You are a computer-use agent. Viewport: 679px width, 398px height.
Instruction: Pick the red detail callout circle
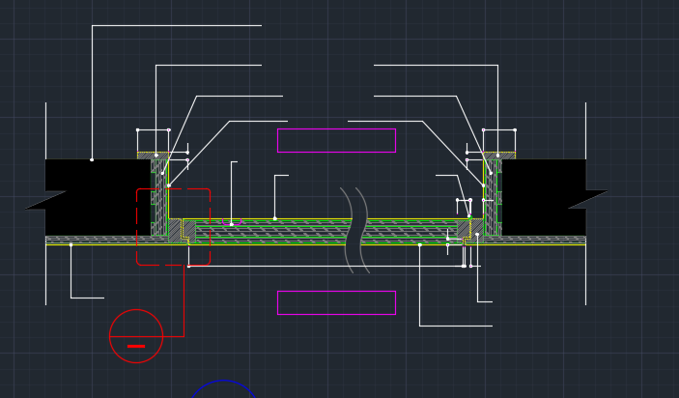click(x=136, y=336)
